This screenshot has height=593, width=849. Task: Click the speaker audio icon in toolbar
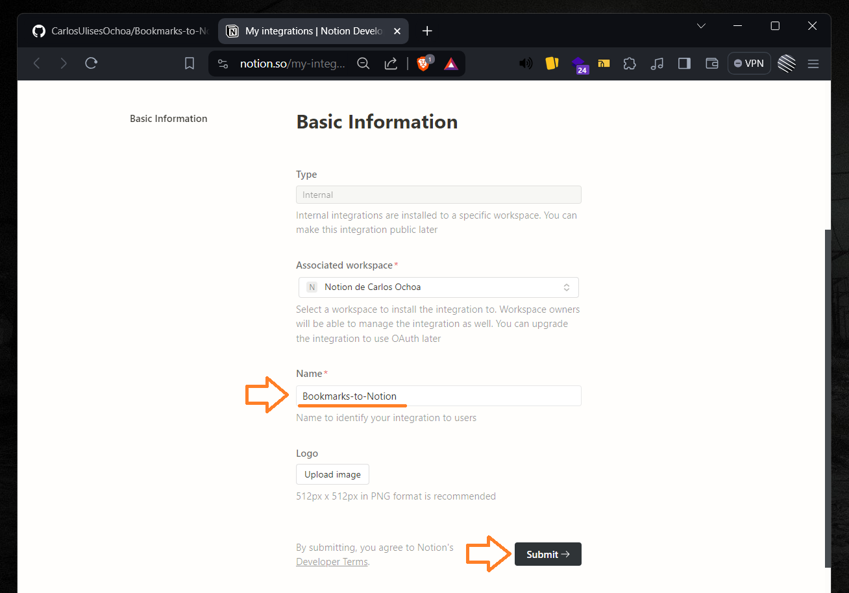tap(526, 64)
